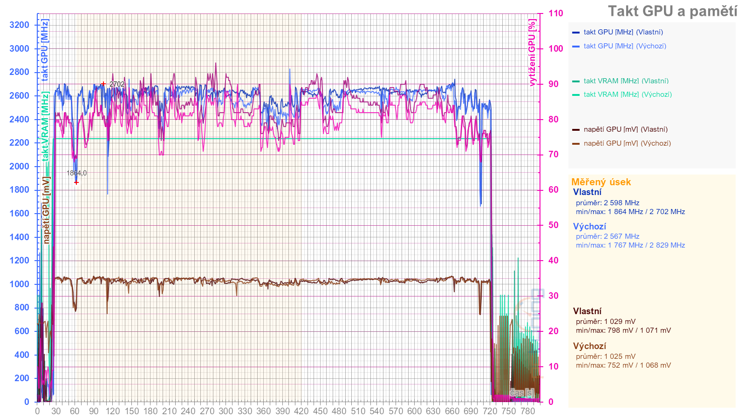
Task: Click the 3200 tick on left axis
Action: 19,25
